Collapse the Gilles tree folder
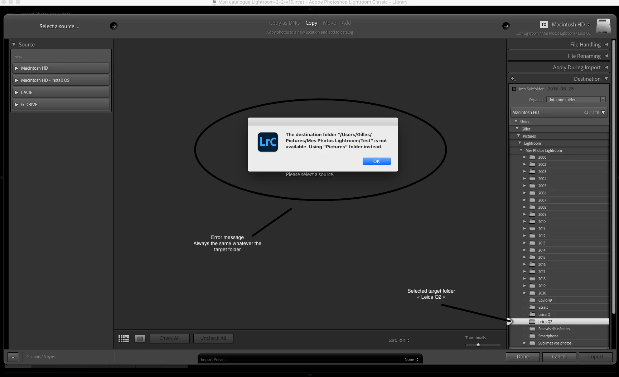The height and width of the screenshot is (377, 619). pyautogui.click(x=517, y=129)
